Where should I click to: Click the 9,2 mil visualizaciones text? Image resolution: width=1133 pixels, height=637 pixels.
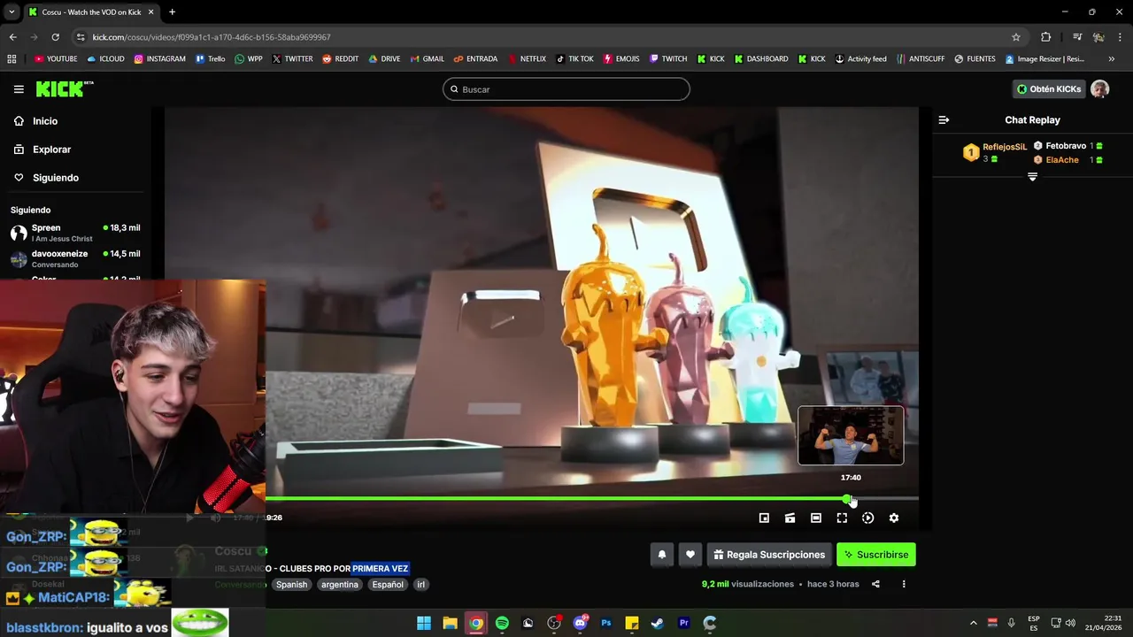coord(748,584)
